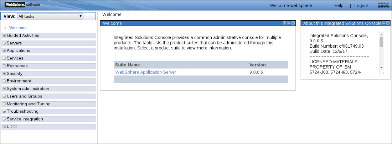This screenshot has width=392, height=144.
Task: Click the help question mark icon in Welcome portlet
Action: click(284, 23)
